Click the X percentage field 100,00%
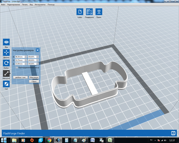Viewport: 179px width, 143px height. point(32,57)
